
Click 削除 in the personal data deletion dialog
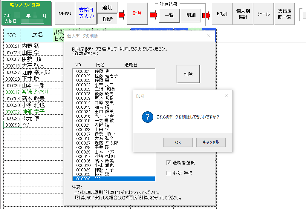(188, 74)
